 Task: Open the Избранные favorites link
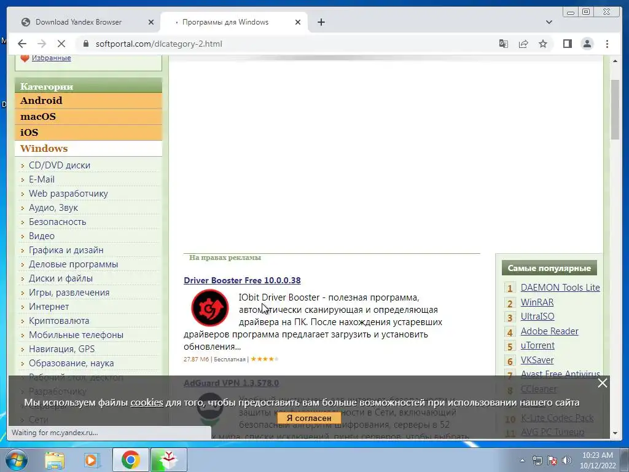click(52, 58)
